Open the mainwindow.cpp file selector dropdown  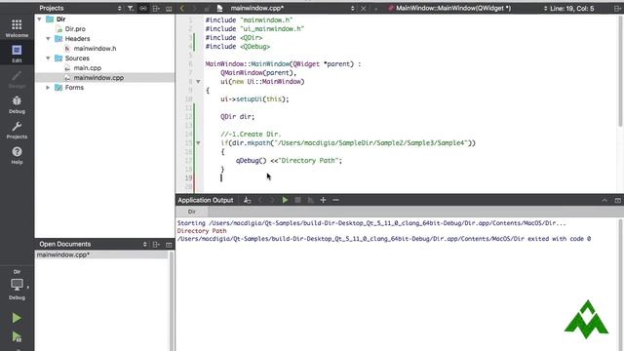tap(352, 8)
